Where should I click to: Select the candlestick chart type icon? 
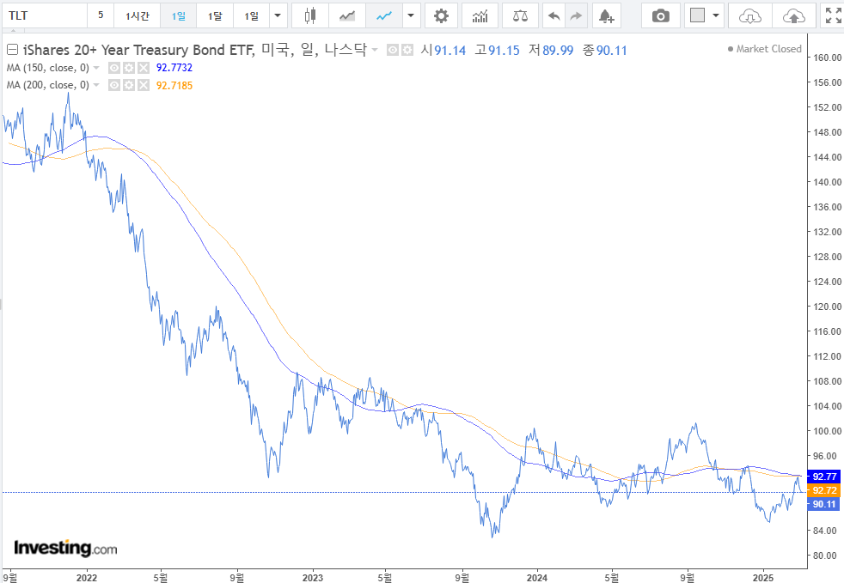[310, 15]
